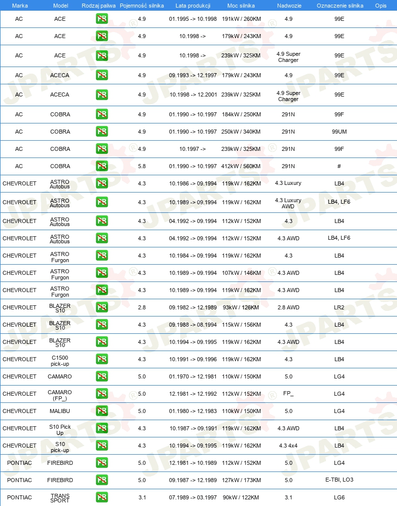Image resolution: width=397 pixels, height=506 pixels.
Task: Click fuel icon in ACE 179kW row
Action: coord(102,36)
